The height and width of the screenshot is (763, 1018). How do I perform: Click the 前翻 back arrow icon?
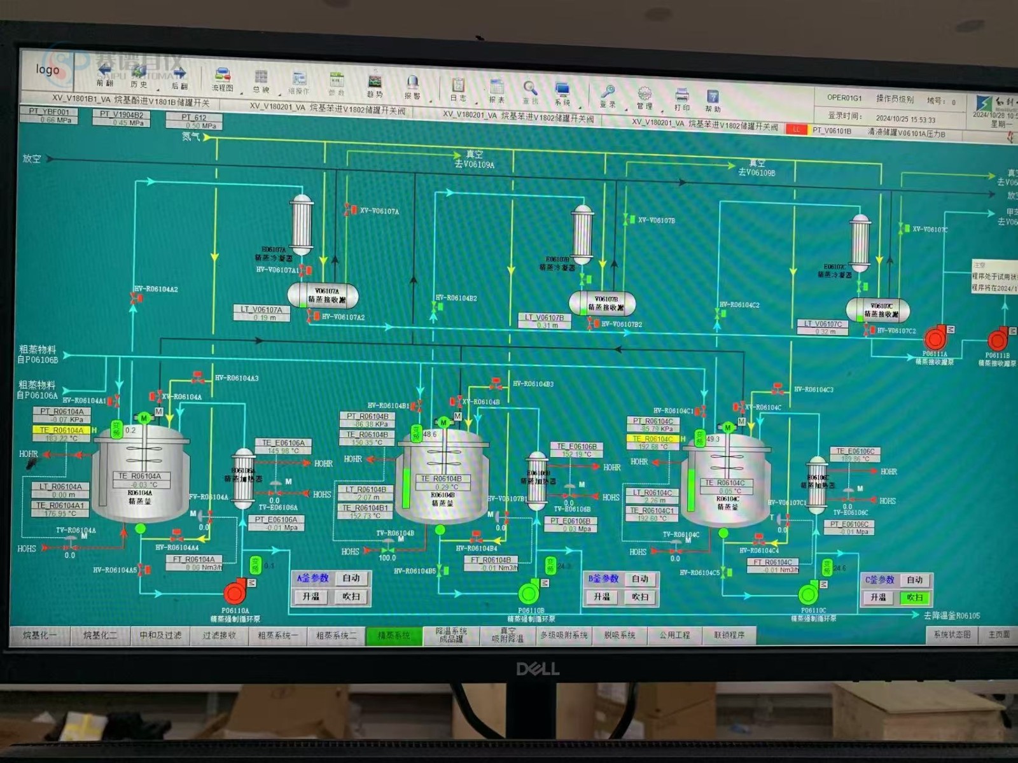(105, 69)
